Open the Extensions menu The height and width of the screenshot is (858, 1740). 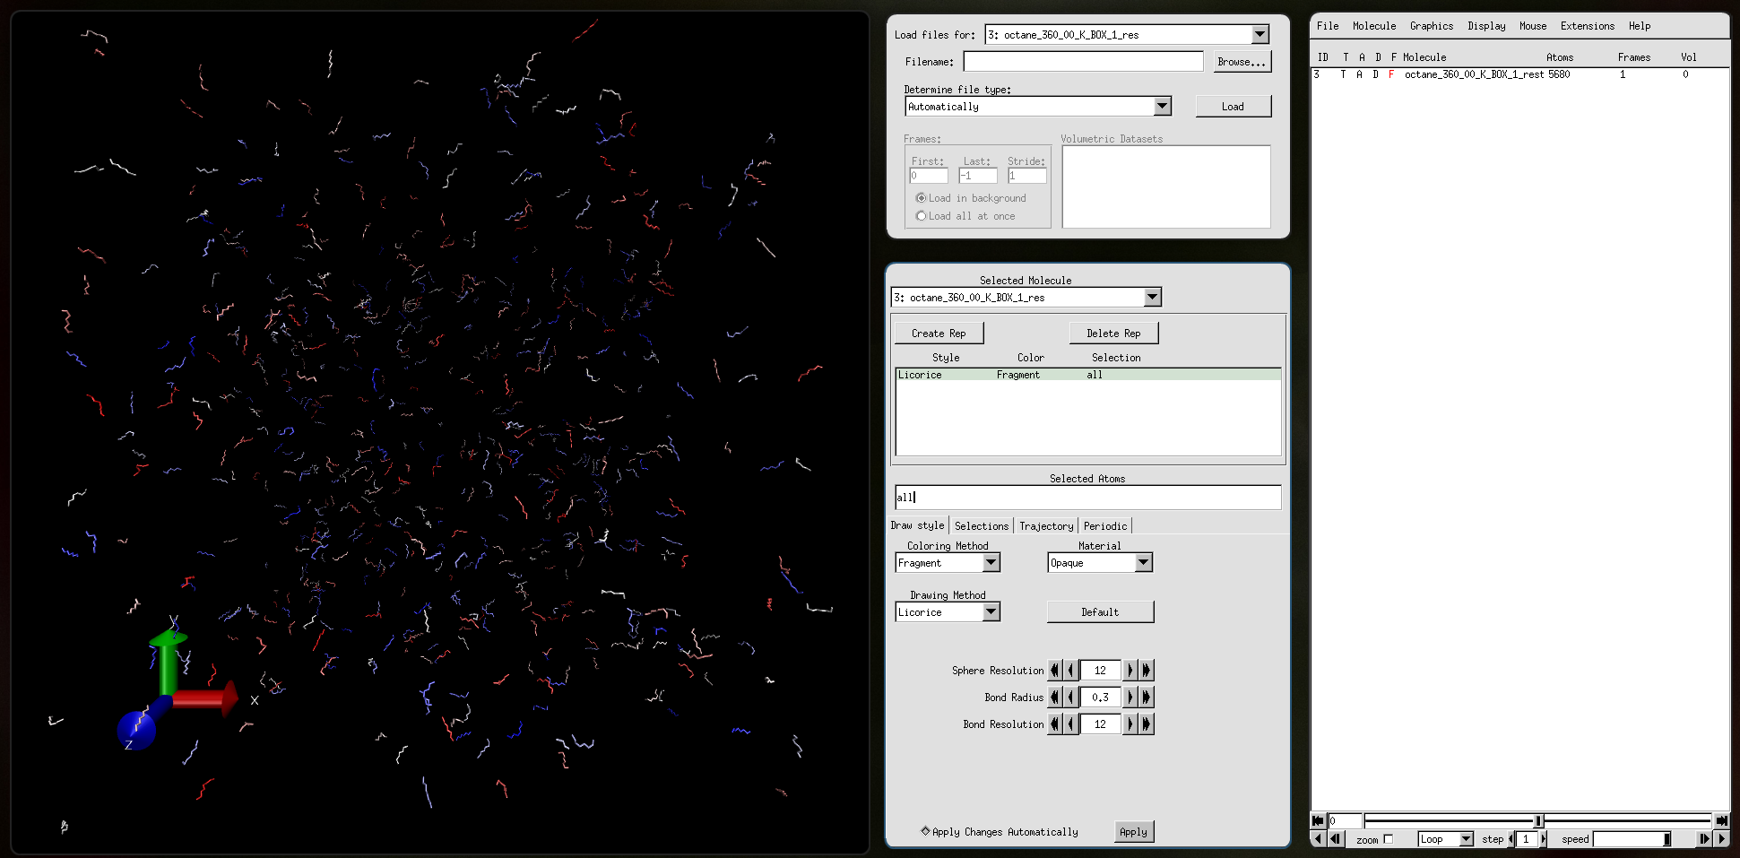(1587, 26)
